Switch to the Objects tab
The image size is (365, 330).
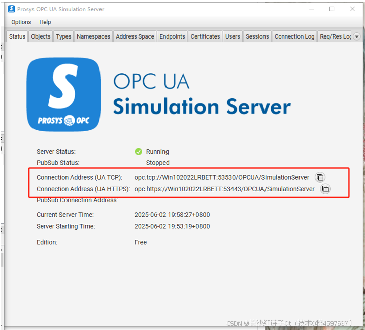point(41,36)
